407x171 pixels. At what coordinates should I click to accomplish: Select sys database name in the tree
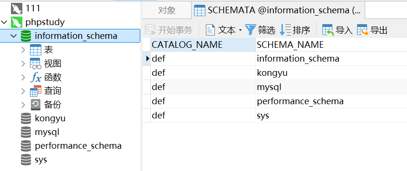pos(41,160)
